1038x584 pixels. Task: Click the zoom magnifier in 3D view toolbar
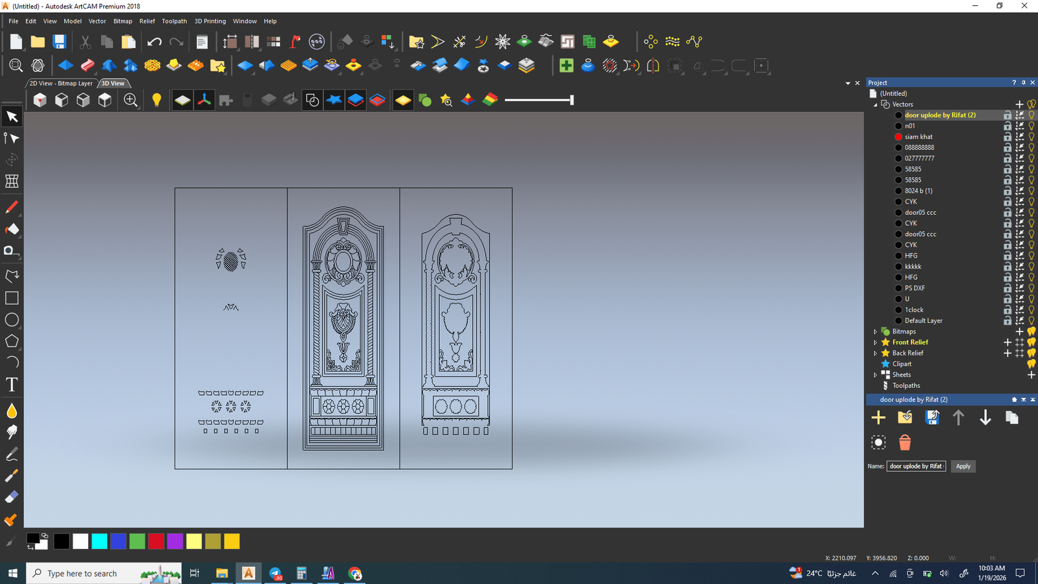click(x=130, y=100)
